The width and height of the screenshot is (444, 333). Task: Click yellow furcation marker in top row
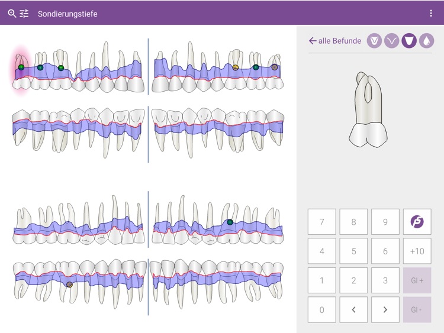(x=235, y=67)
